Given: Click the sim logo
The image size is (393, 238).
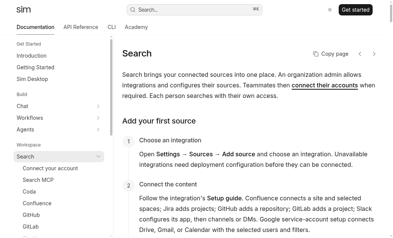Looking at the screenshot, I should (x=23, y=10).
